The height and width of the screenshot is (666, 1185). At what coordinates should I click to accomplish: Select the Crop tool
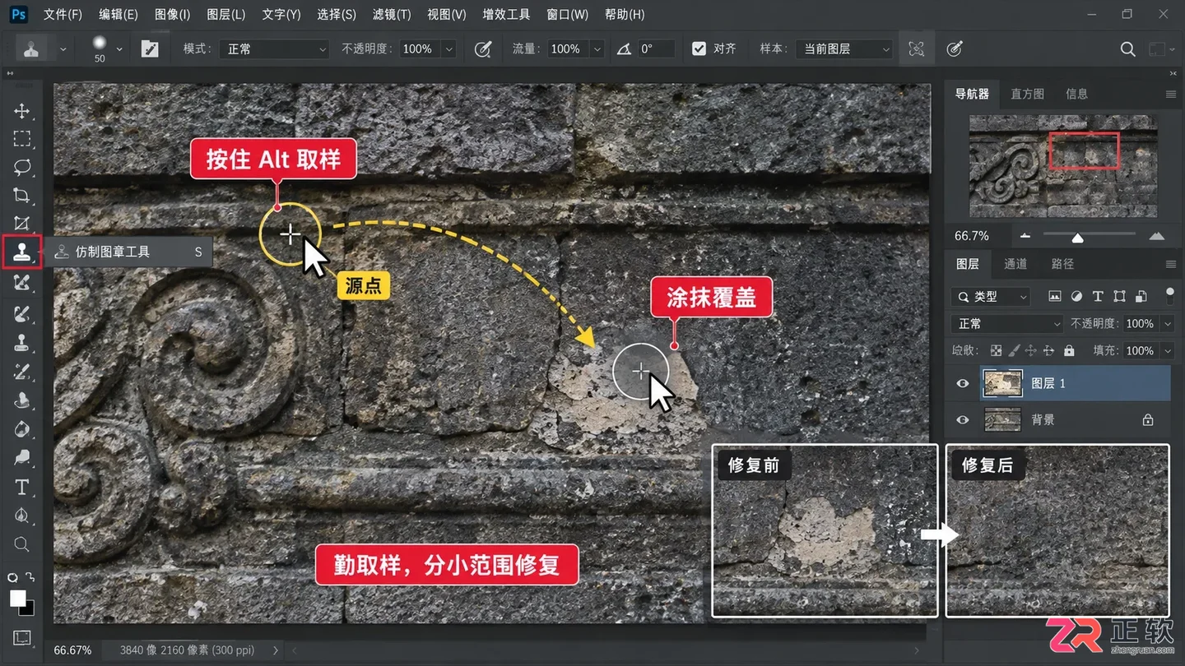point(22,196)
